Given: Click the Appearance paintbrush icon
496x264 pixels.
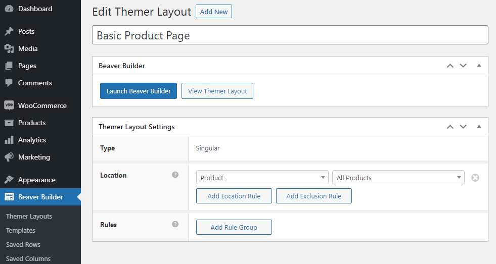Looking at the screenshot, I should click(9, 180).
